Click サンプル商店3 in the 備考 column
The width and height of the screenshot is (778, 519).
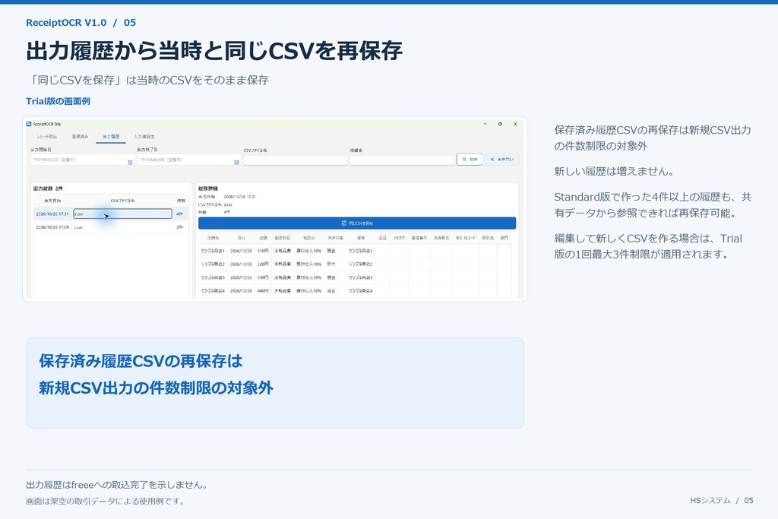361,278
